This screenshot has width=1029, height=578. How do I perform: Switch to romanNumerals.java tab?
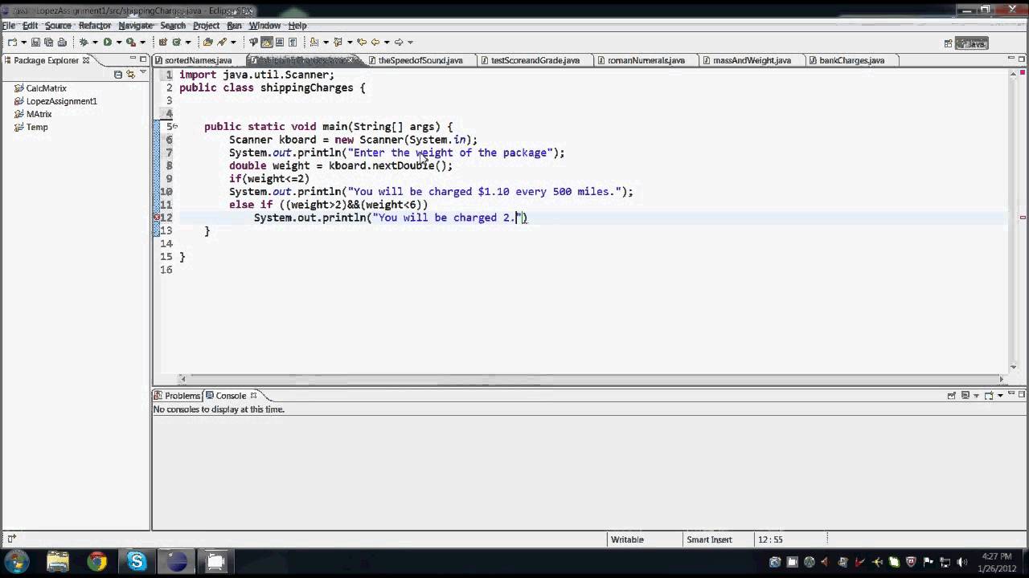point(646,60)
